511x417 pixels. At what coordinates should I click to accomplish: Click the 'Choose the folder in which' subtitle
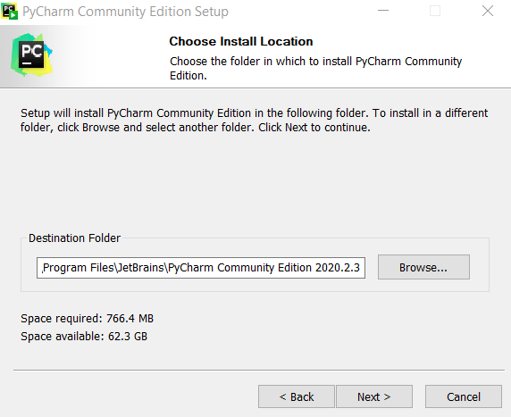315,69
